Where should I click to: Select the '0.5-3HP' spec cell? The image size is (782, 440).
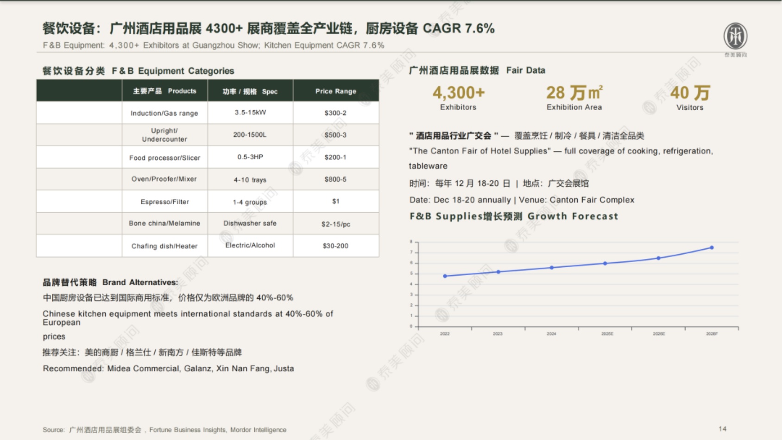[250, 157]
